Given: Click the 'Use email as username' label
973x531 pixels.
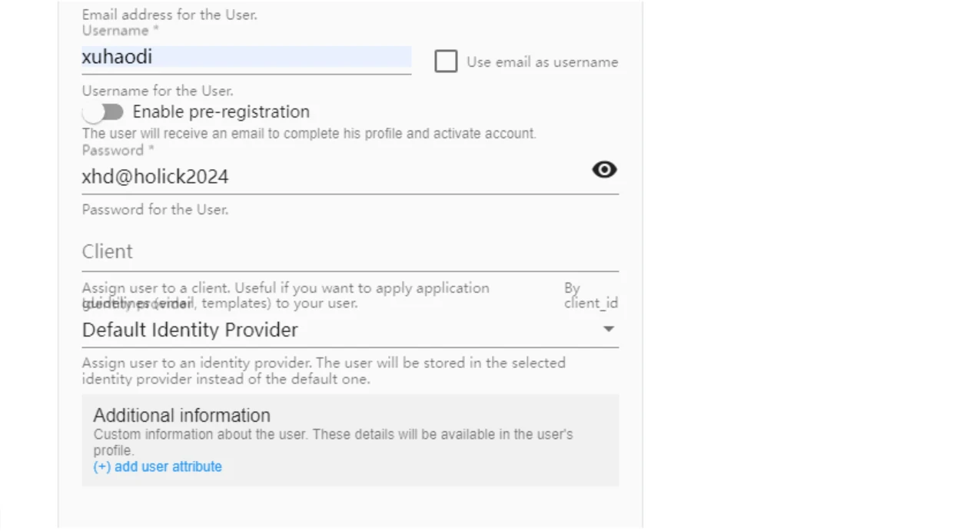Looking at the screenshot, I should click(x=542, y=62).
